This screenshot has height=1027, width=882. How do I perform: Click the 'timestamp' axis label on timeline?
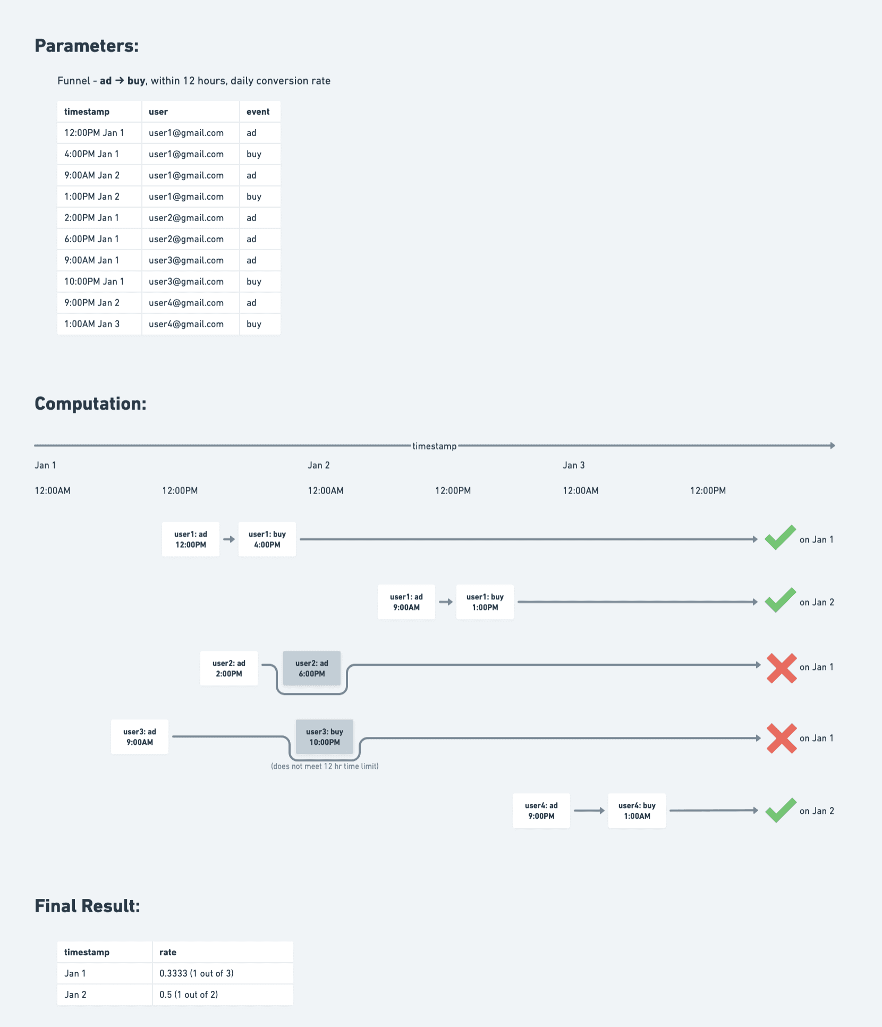click(435, 446)
